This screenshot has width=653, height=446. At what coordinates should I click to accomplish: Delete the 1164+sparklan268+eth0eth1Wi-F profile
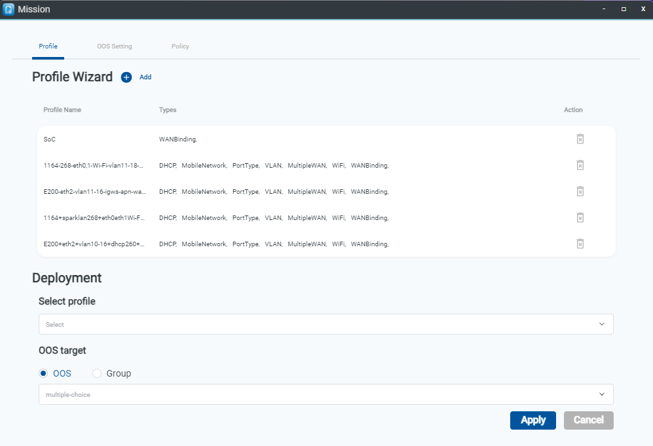[x=580, y=217]
